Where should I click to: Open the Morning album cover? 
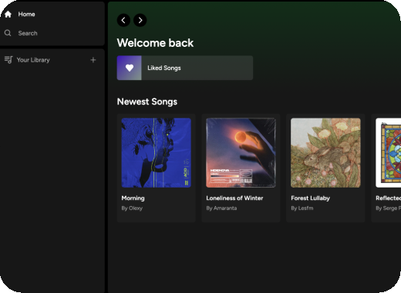tap(156, 153)
